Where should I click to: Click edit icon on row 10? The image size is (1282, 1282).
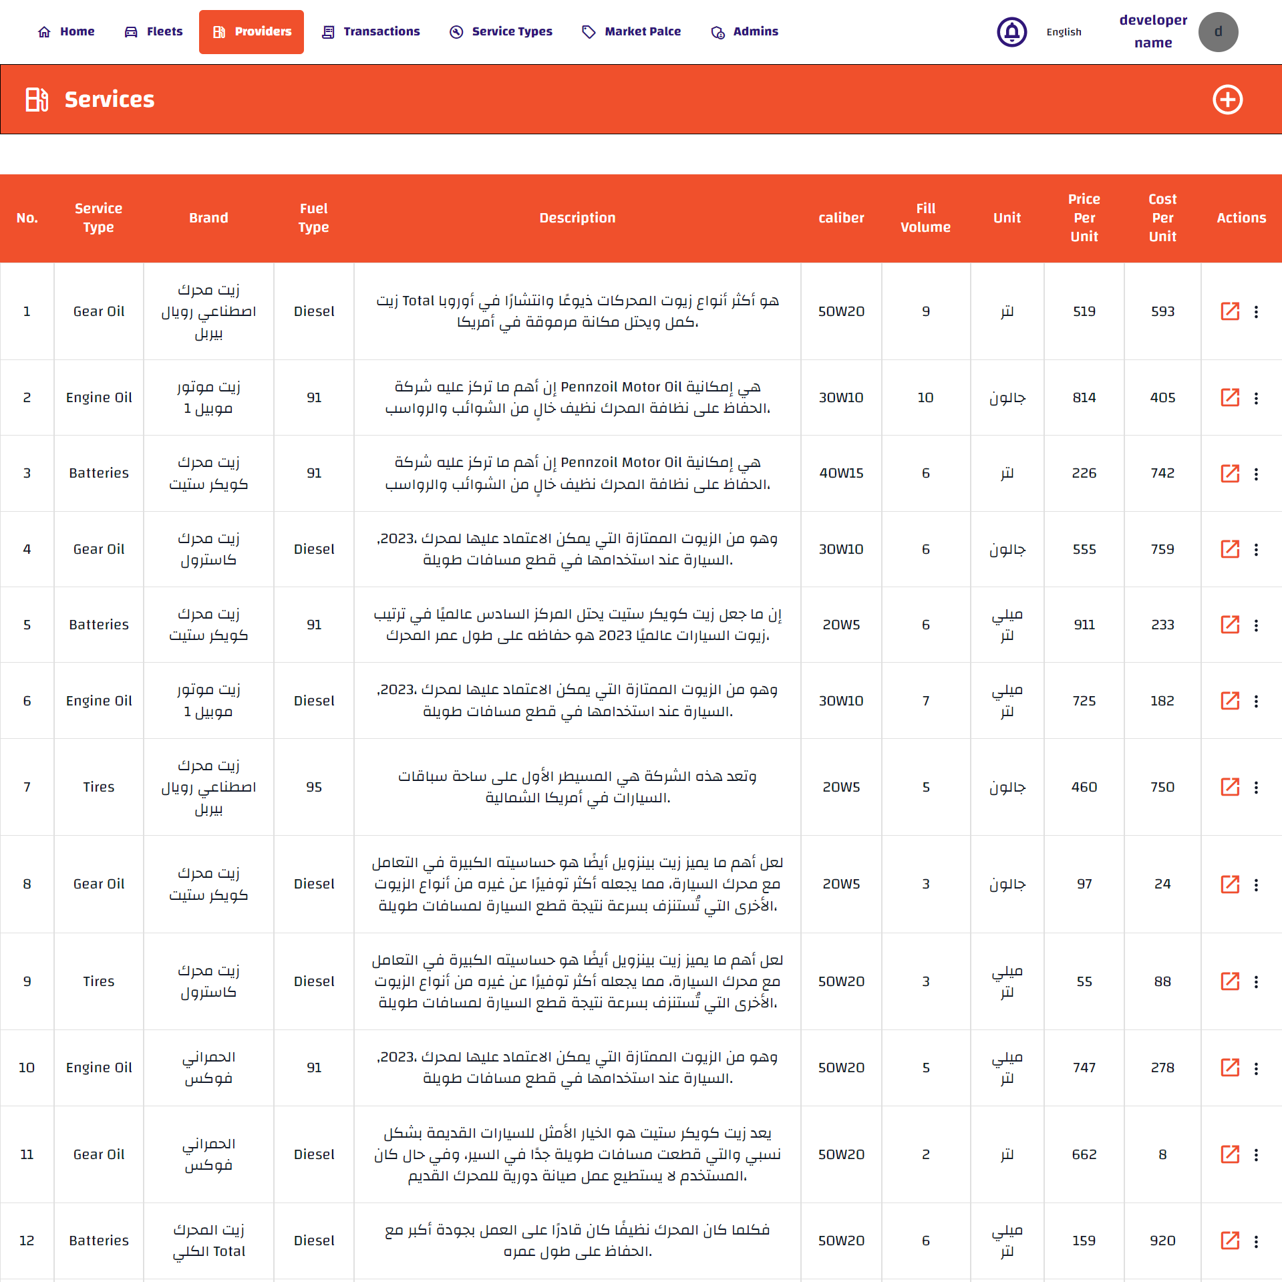[x=1229, y=1068]
